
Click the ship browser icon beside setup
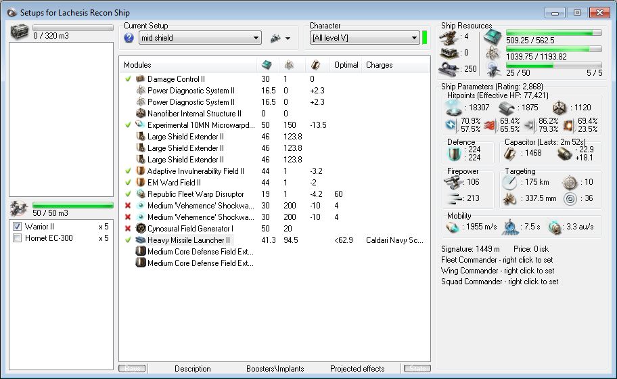click(275, 38)
